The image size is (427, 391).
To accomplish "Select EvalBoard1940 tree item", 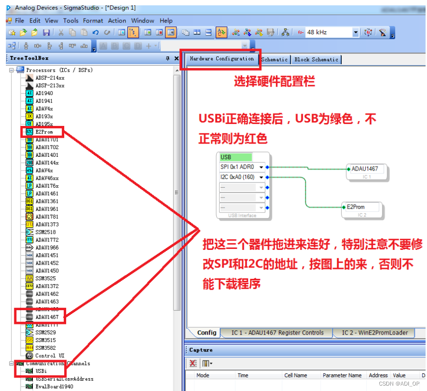I will pos(54,387).
